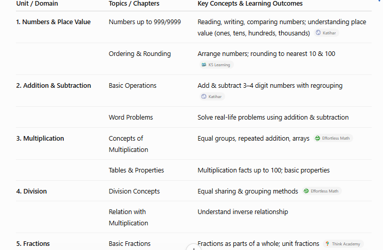The width and height of the screenshot is (383, 250).
Task: Click the 'Word Problems' topic cell
Action: click(131, 118)
